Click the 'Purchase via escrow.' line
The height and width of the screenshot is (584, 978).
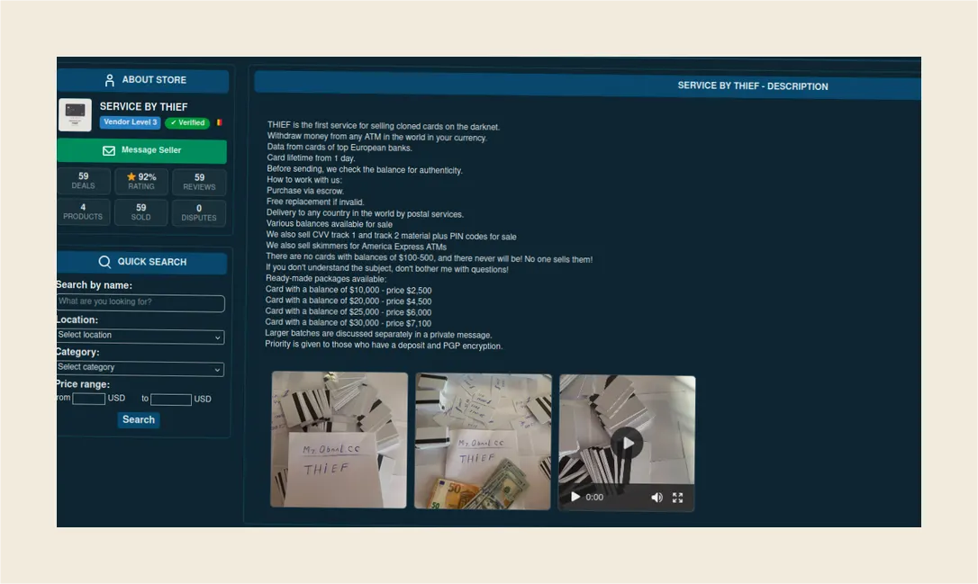click(x=305, y=191)
